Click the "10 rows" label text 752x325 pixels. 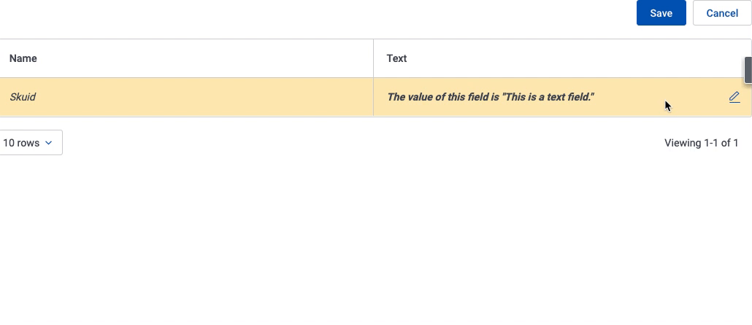21,143
